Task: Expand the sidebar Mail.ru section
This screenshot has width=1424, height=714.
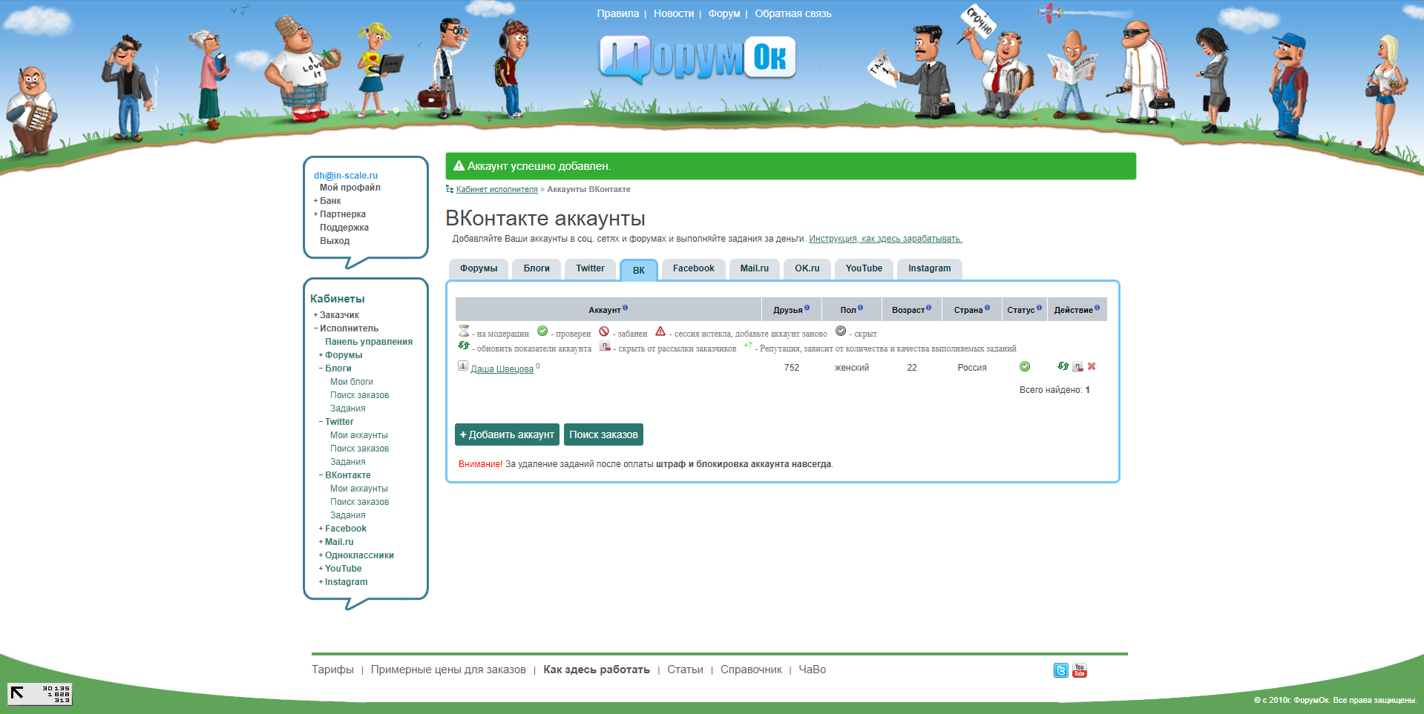Action: pyautogui.click(x=321, y=542)
